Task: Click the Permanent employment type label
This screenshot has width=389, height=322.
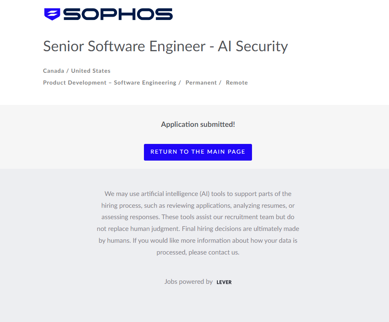Action: 201,83
